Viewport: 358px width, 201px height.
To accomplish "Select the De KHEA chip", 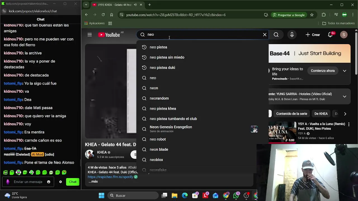I will point(321,114).
